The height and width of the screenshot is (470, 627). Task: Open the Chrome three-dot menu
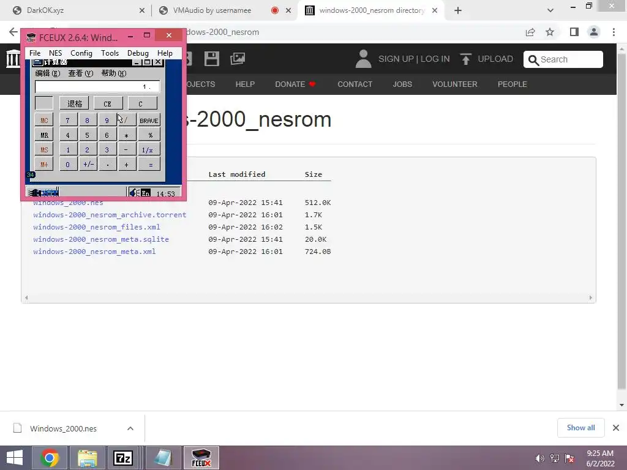(x=614, y=32)
